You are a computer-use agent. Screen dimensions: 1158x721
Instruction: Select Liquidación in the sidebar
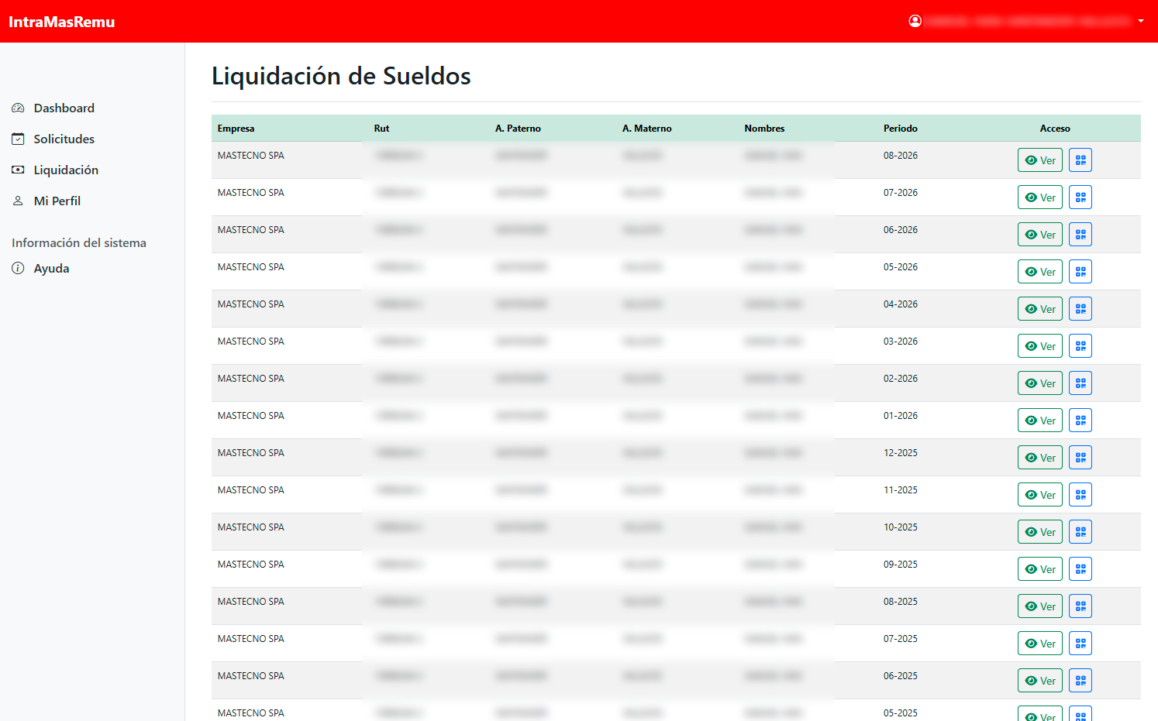pyautogui.click(x=55, y=170)
